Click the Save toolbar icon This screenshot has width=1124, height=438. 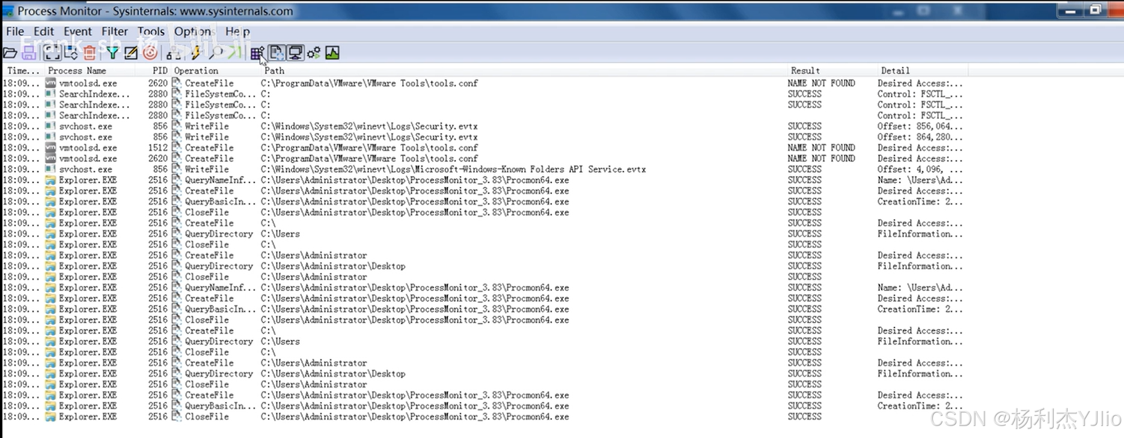pyautogui.click(x=29, y=53)
